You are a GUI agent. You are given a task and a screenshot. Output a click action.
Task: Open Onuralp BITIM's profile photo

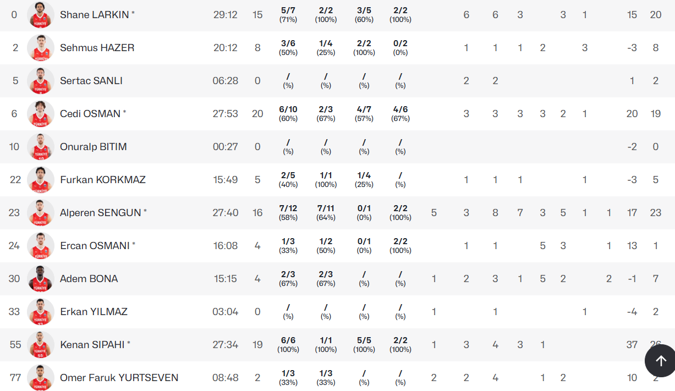(x=41, y=147)
